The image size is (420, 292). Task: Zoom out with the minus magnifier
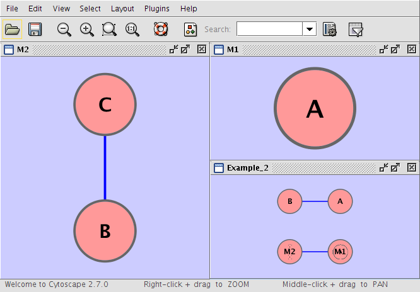[64, 30]
